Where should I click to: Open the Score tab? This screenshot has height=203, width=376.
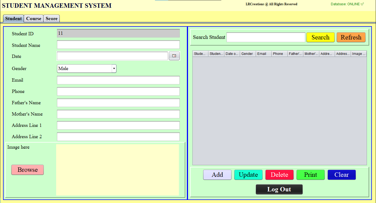[51, 18]
